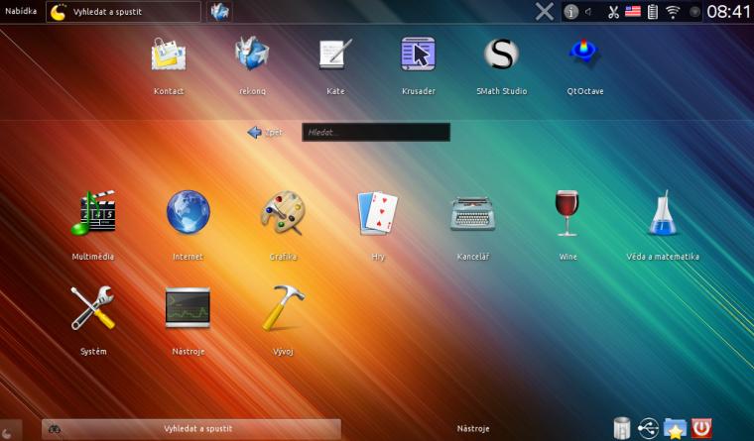This screenshot has height=441, width=754.
Task: Open SMath Studio icon
Action: 501,54
